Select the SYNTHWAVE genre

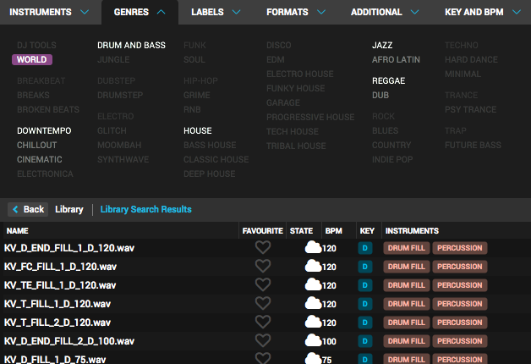tap(123, 160)
